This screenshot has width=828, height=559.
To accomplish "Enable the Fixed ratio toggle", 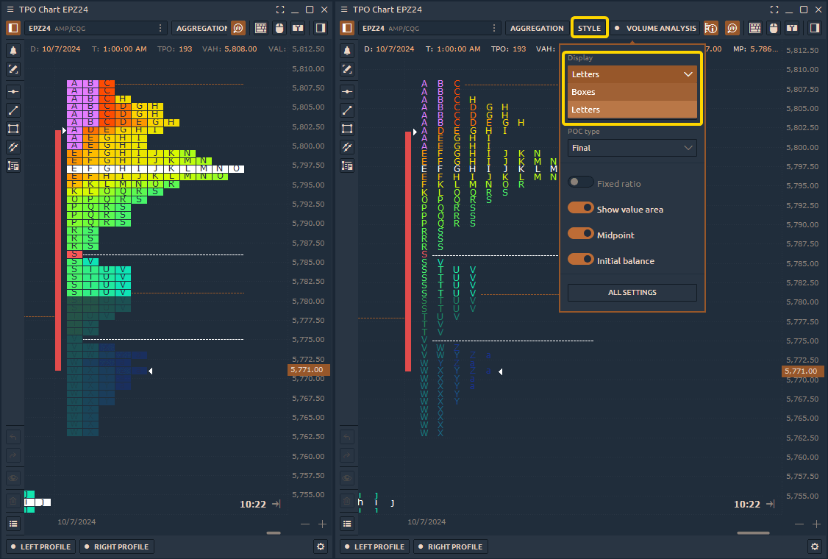I will coord(580,183).
